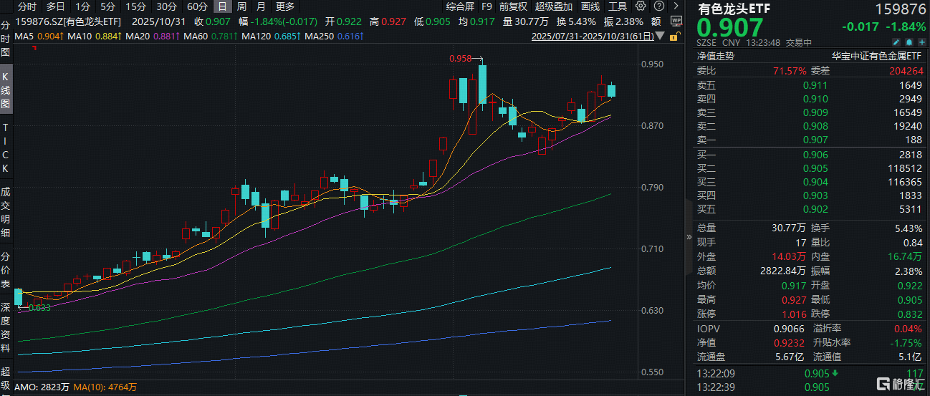Switch to daily K-line period 日
This screenshot has height=396, width=930.
(x=223, y=6)
